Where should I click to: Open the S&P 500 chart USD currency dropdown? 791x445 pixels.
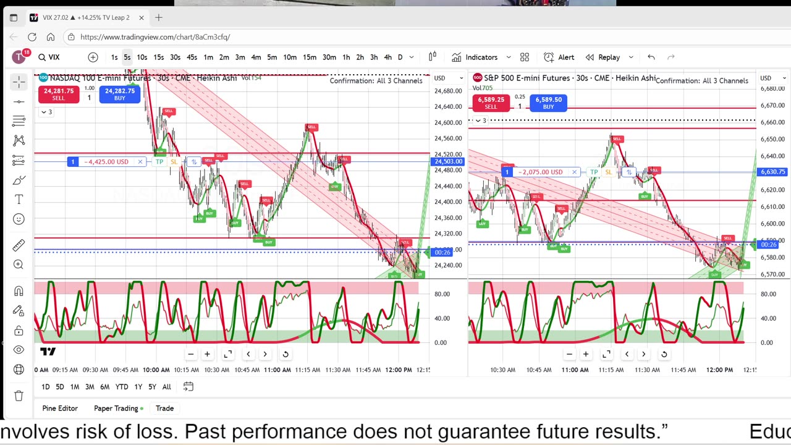tap(774, 78)
